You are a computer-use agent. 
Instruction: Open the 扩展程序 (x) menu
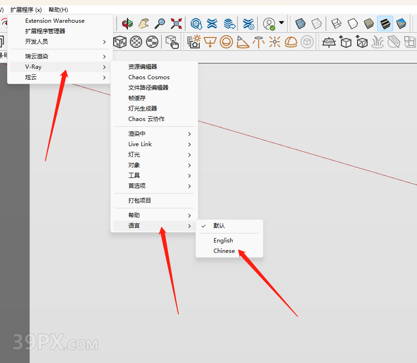26,10
